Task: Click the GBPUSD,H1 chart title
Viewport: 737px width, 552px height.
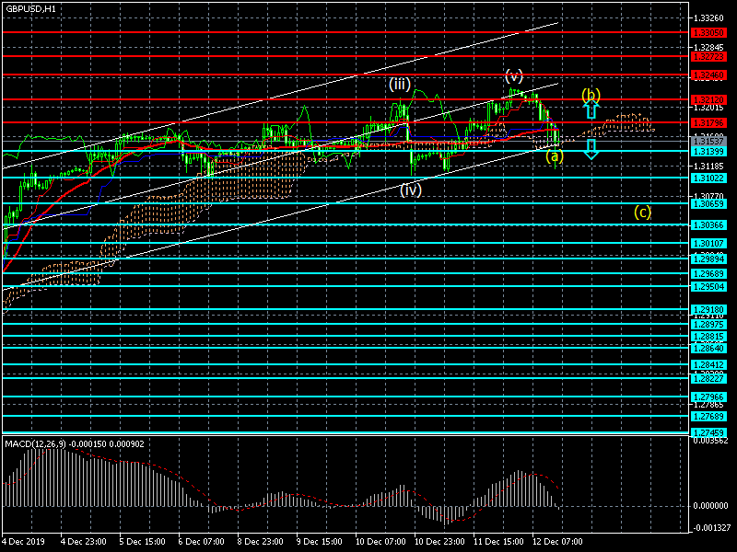Action: coord(30,9)
